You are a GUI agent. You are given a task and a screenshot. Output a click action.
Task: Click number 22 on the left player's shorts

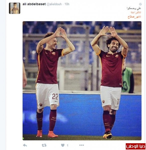click(x=55, y=96)
